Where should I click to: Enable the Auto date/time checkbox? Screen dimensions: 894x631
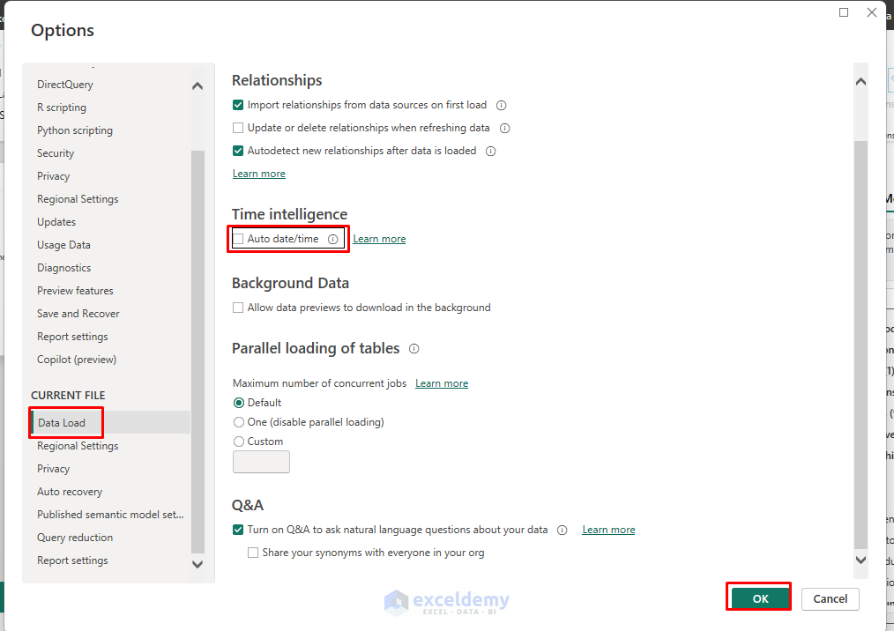point(239,238)
